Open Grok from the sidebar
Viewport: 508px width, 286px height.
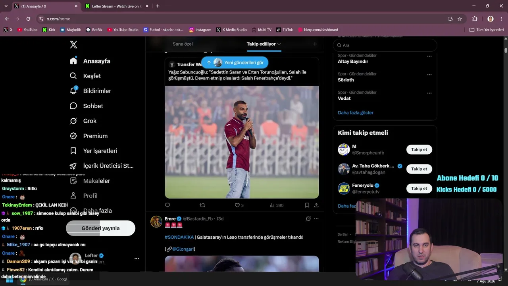coord(83,121)
